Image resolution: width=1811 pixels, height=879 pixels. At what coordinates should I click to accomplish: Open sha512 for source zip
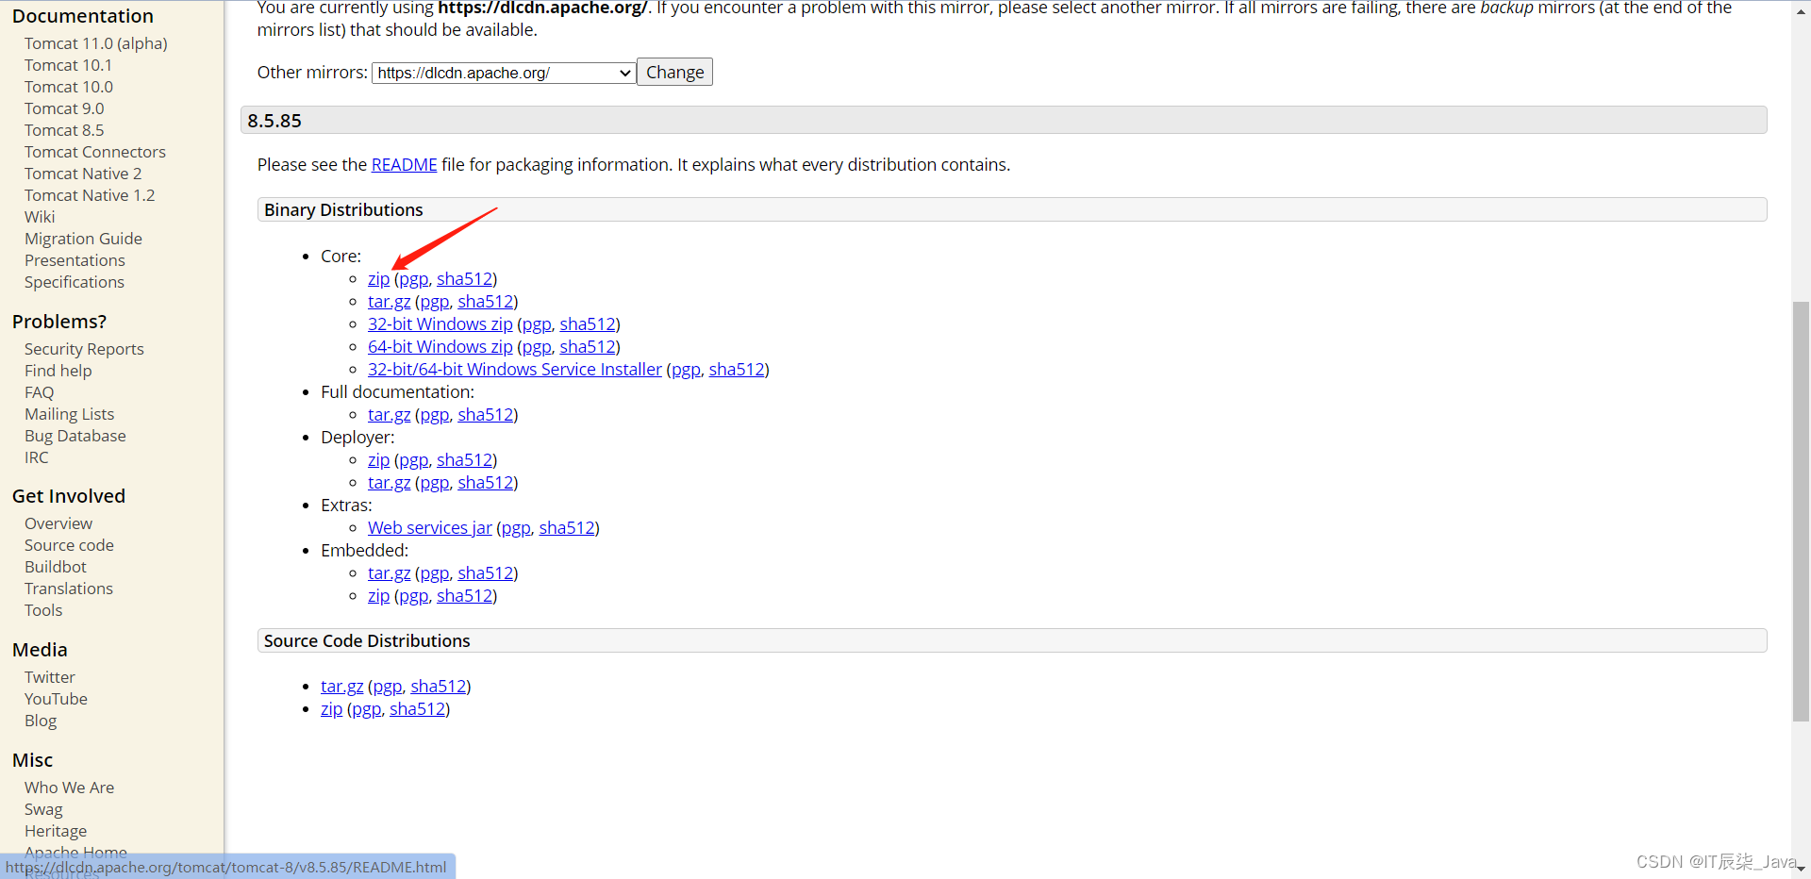pyautogui.click(x=417, y=709)
